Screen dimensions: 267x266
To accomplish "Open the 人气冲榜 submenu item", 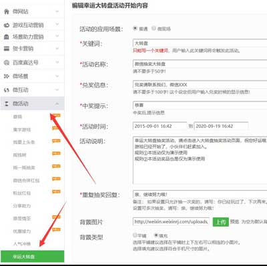I will [22, 244].
